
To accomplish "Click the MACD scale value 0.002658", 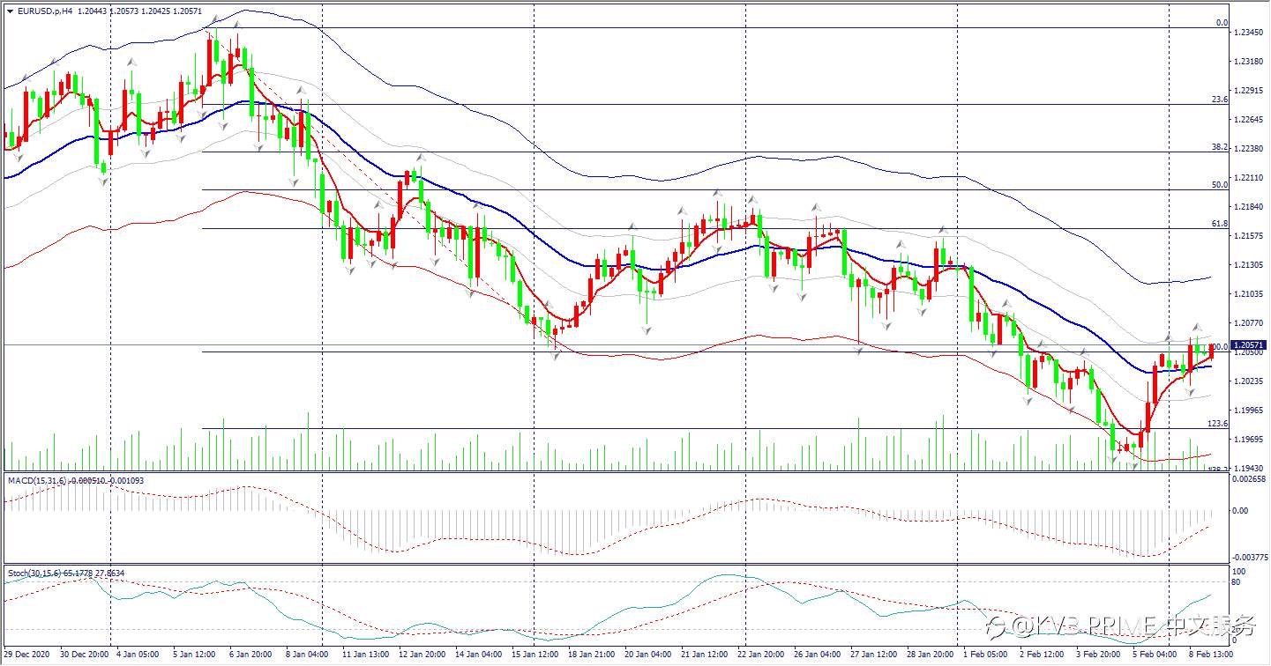I will click(1250, 479).
